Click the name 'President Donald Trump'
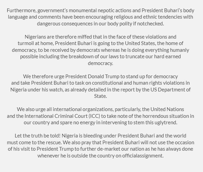This screenshot has width=203, height=172. tap(92, 77)
